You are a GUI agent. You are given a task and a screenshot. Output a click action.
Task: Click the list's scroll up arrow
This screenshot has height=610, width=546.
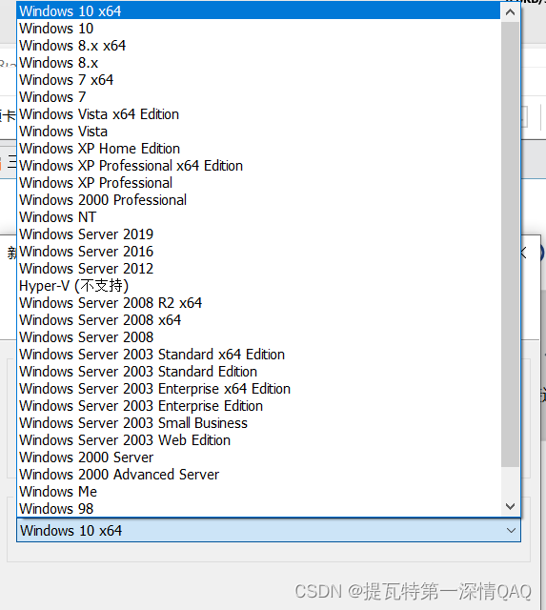point(510,12)
